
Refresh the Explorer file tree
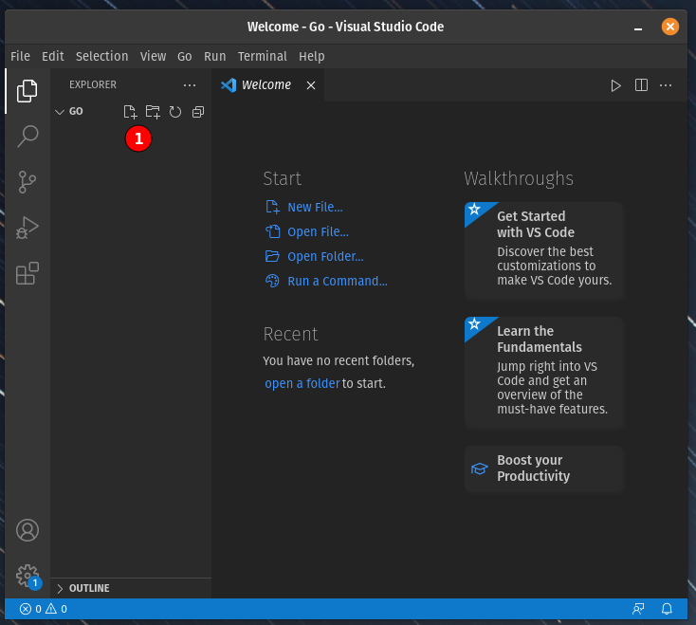tap(175, 112)
